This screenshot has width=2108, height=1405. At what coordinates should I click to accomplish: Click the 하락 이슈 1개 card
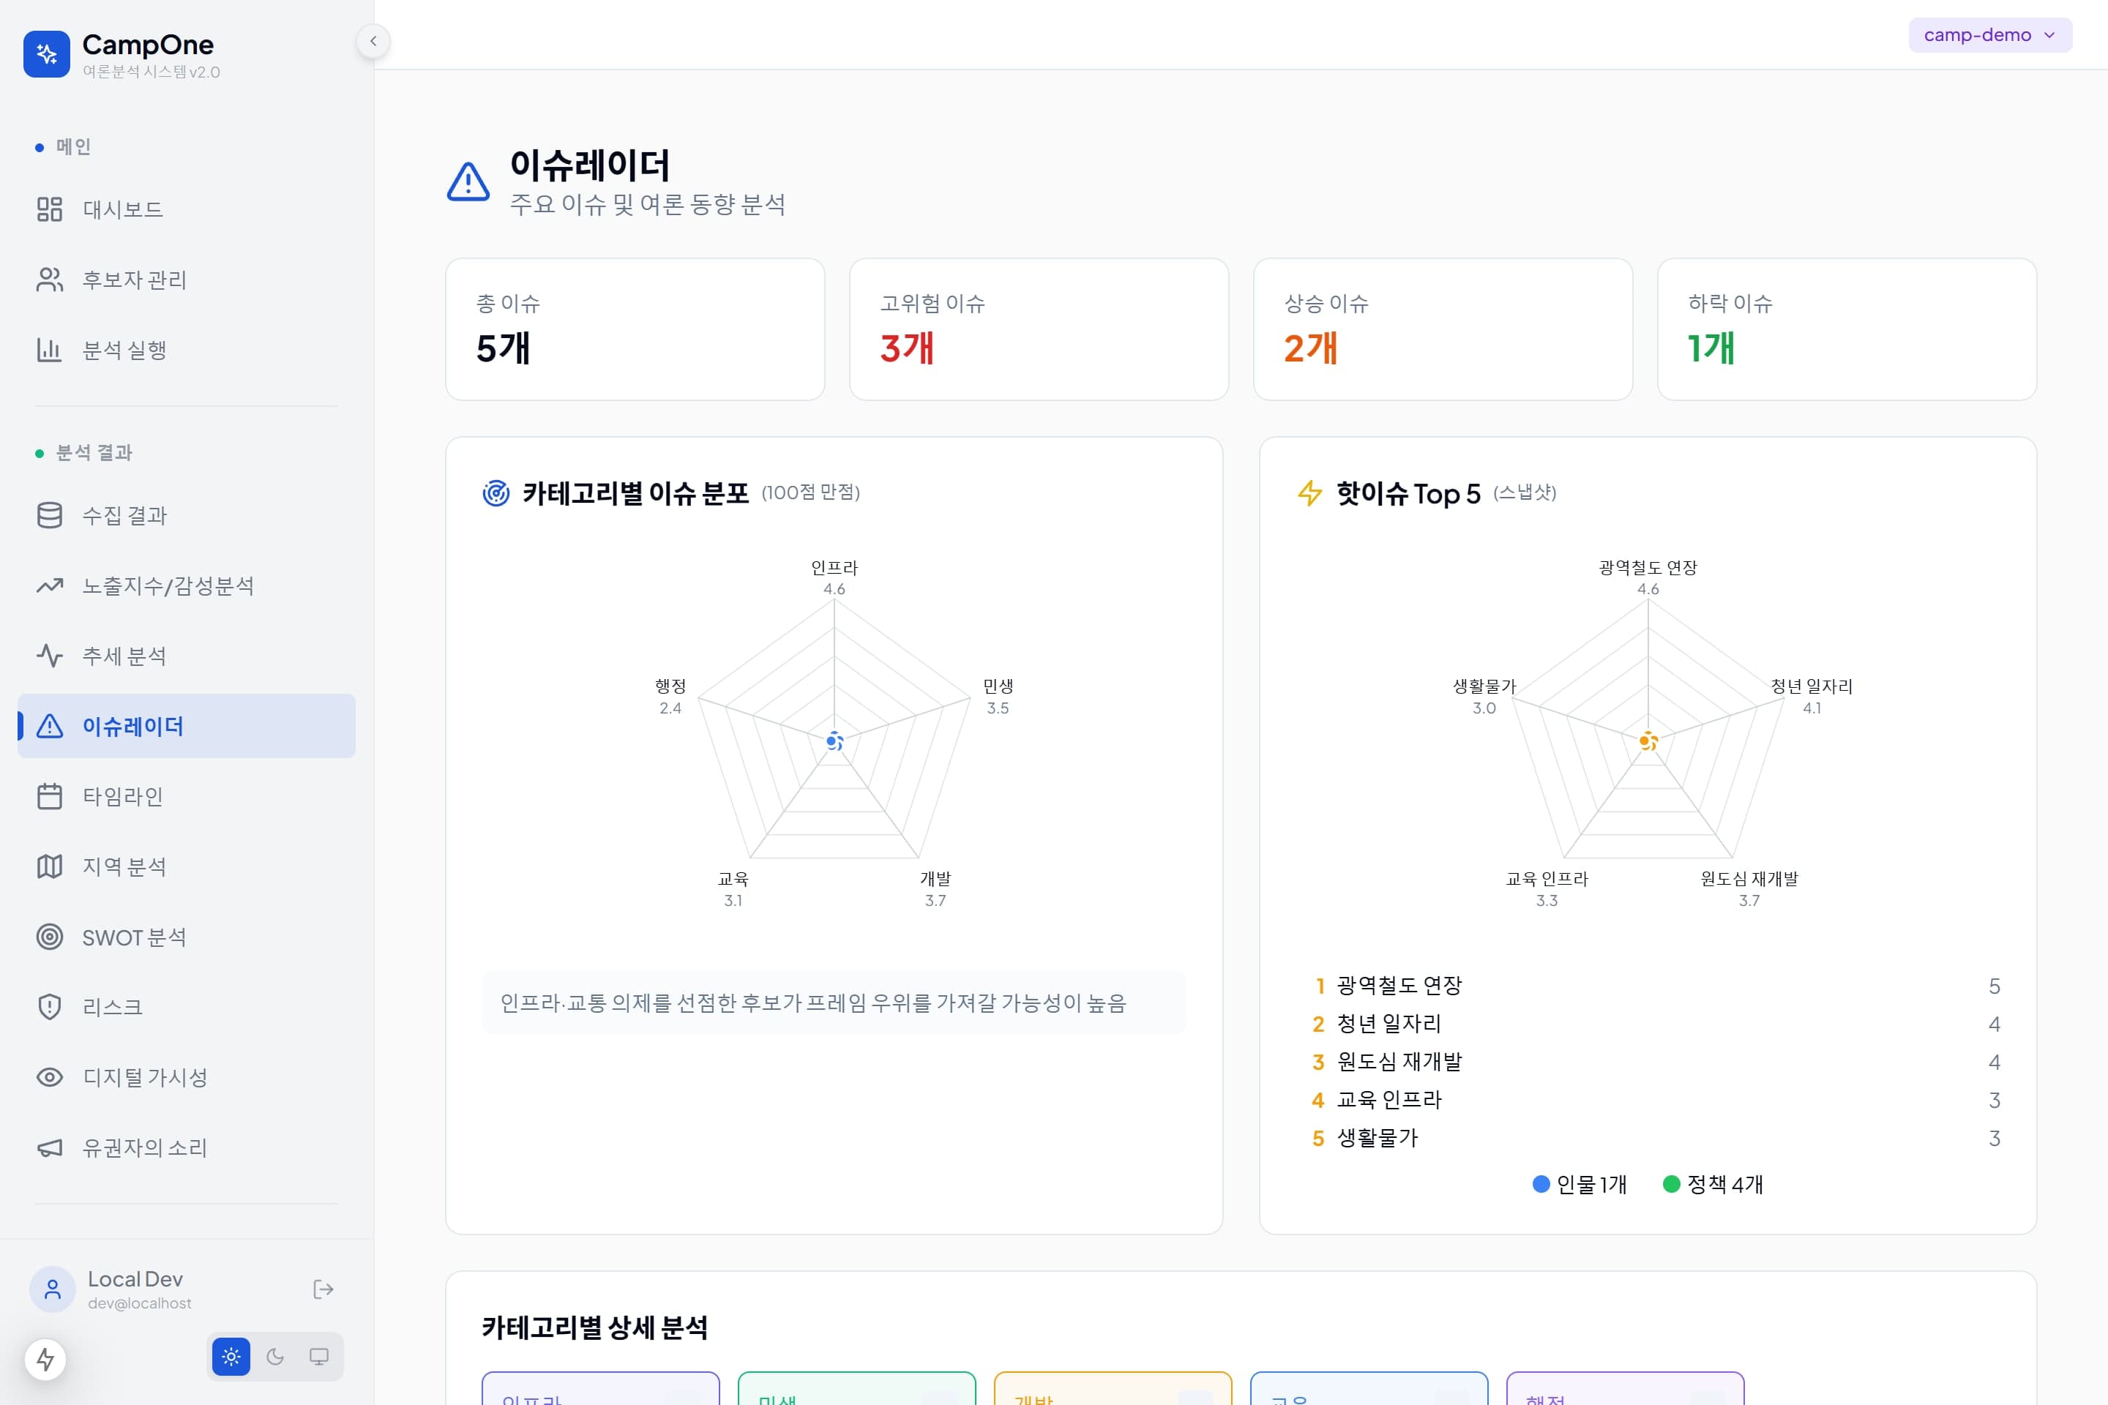click(x=1847, y=329)
